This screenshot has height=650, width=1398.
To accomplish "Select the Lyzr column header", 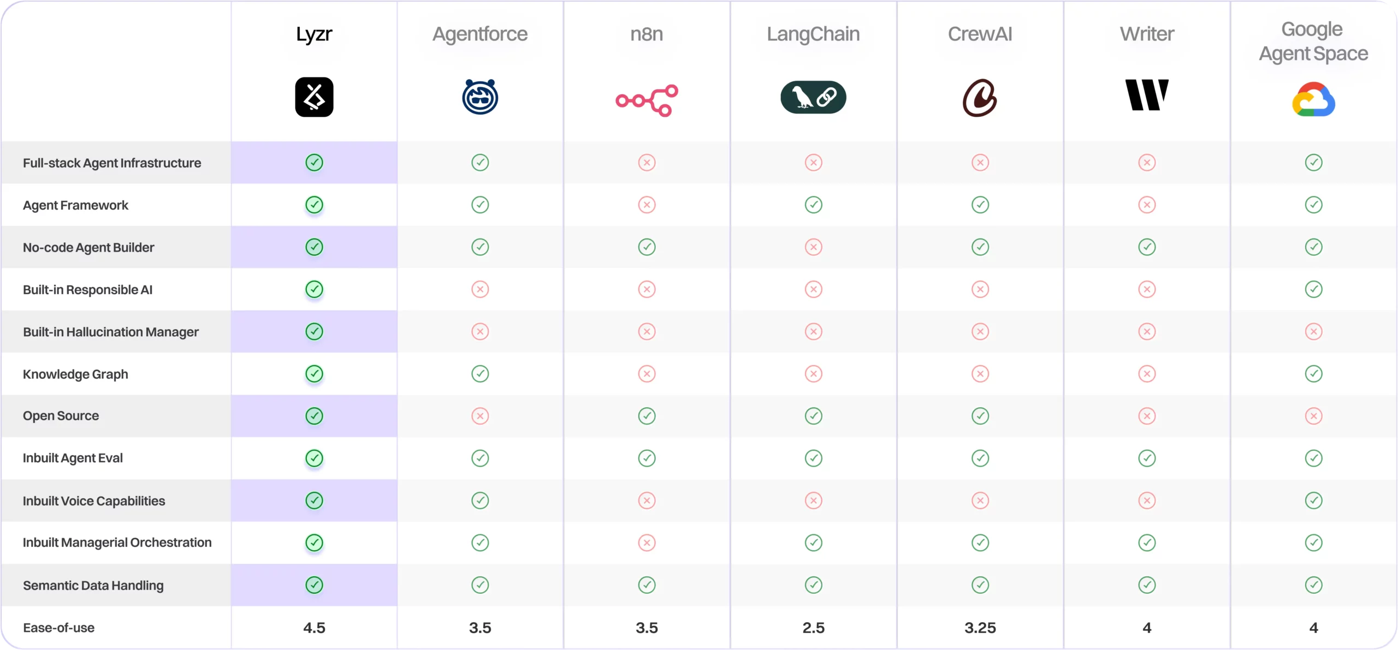I will pos(314,34).
